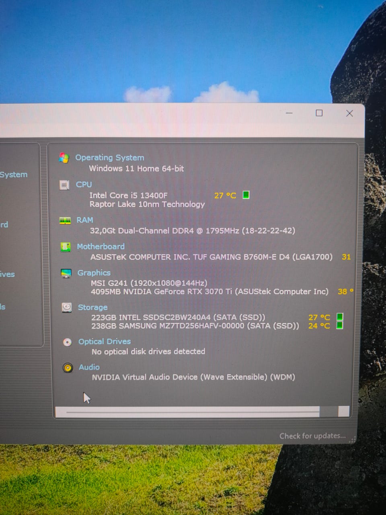Open the Optical Drives section heading
Screen dimensions: 386x515
(105, 342)
